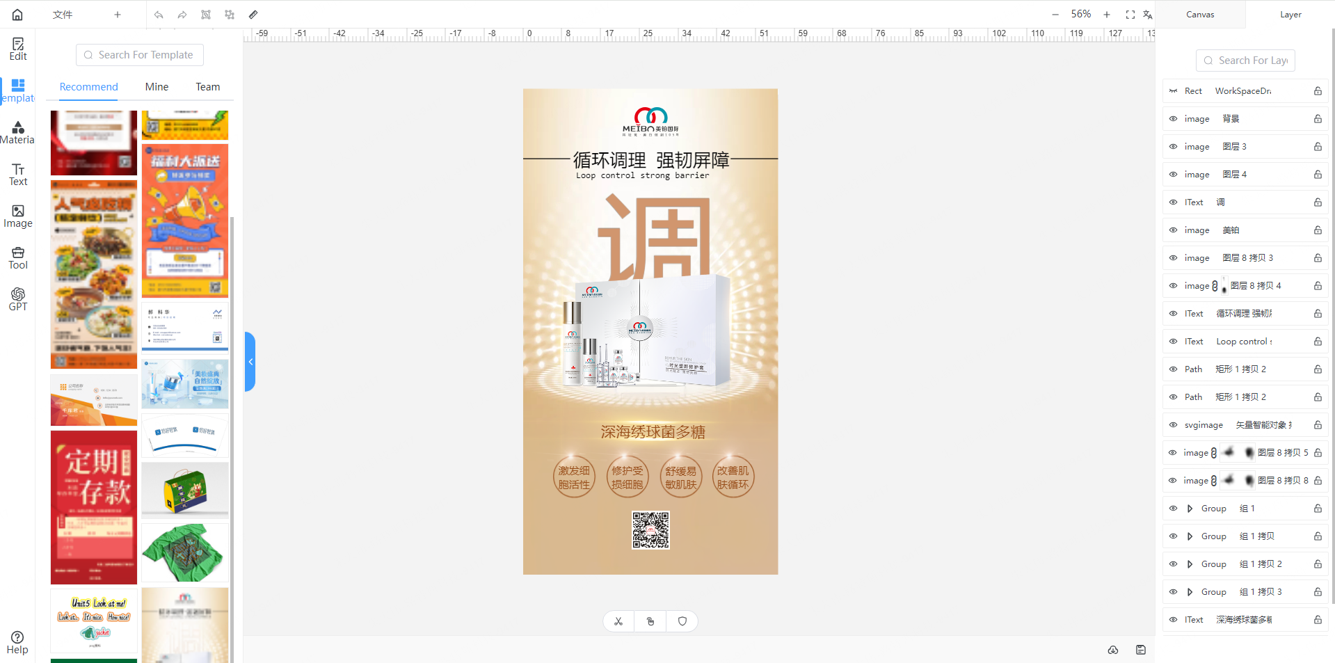Open the Image sidebar panel
The image size is (1335, 663).
coord(18,216)
